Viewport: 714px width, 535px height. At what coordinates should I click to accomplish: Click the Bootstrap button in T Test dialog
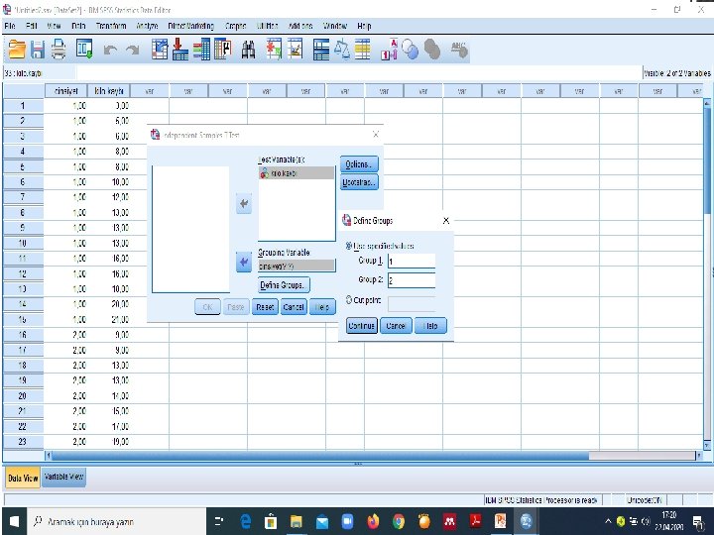pyautogui.click(x=359, y=182)
